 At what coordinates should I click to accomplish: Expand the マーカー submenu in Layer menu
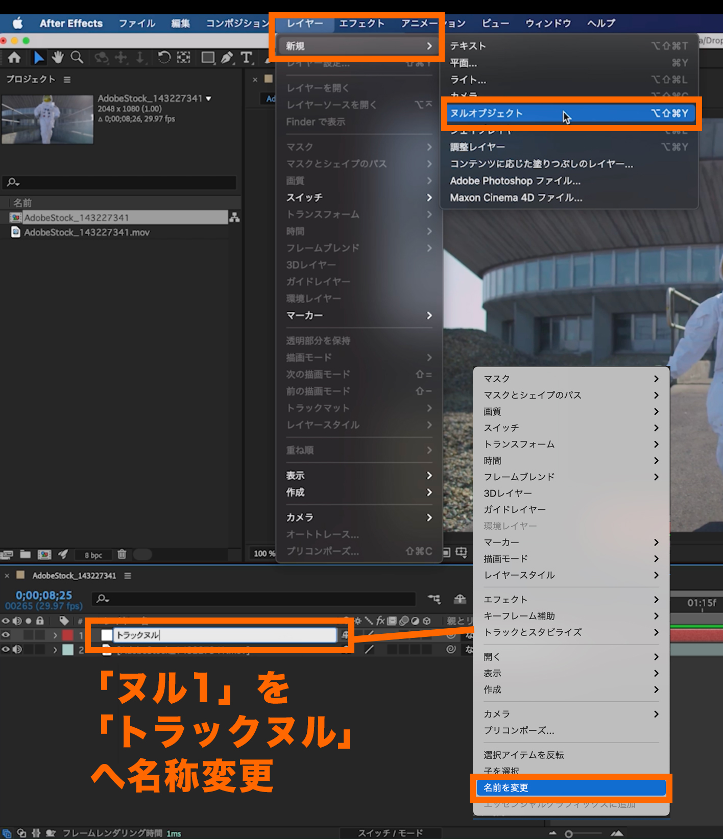[x=359, y=315]
